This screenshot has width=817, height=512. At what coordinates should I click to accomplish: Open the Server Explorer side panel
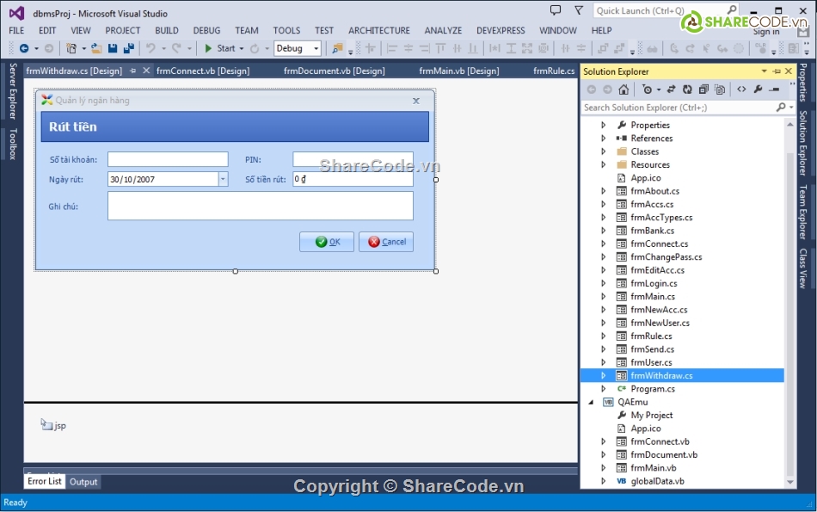[13, 91]
